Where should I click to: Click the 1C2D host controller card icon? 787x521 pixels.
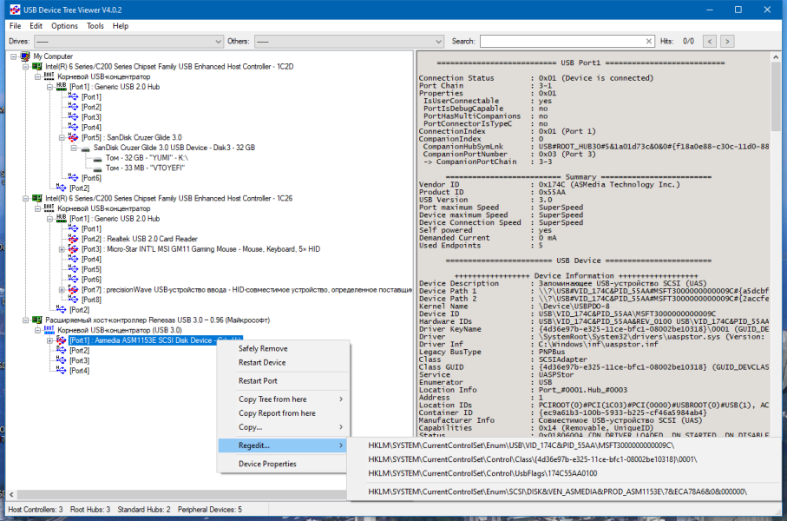pyautogui.click(x=37, y=66)
